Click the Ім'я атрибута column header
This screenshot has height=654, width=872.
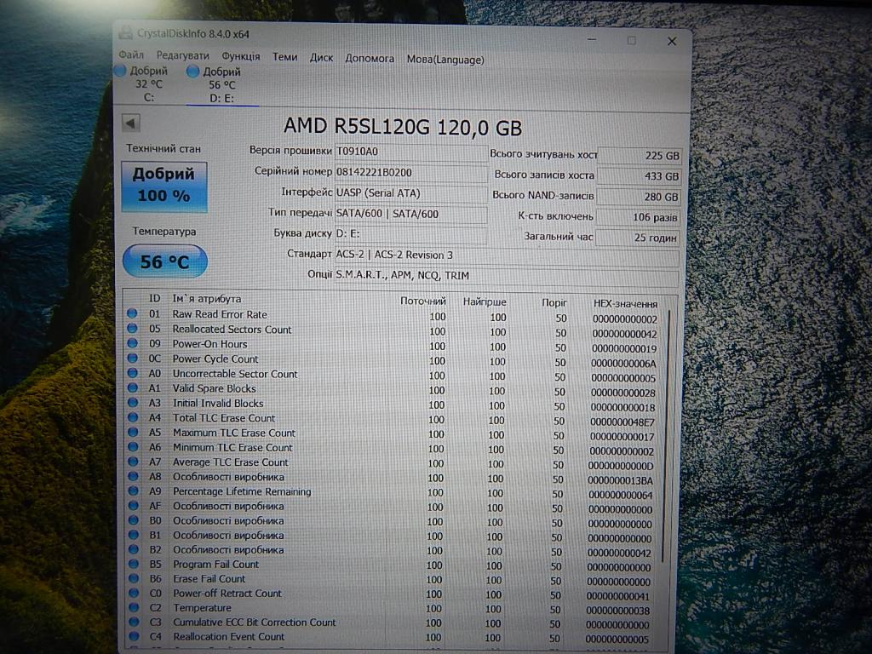(206, 299)
